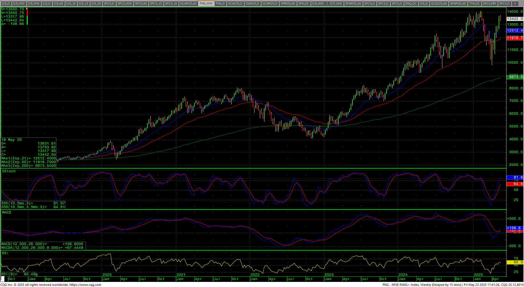Click the yellow marker beside the top OHLC readout
The width and height of the screenshot is (524, 287).
(x=27, y=9)
